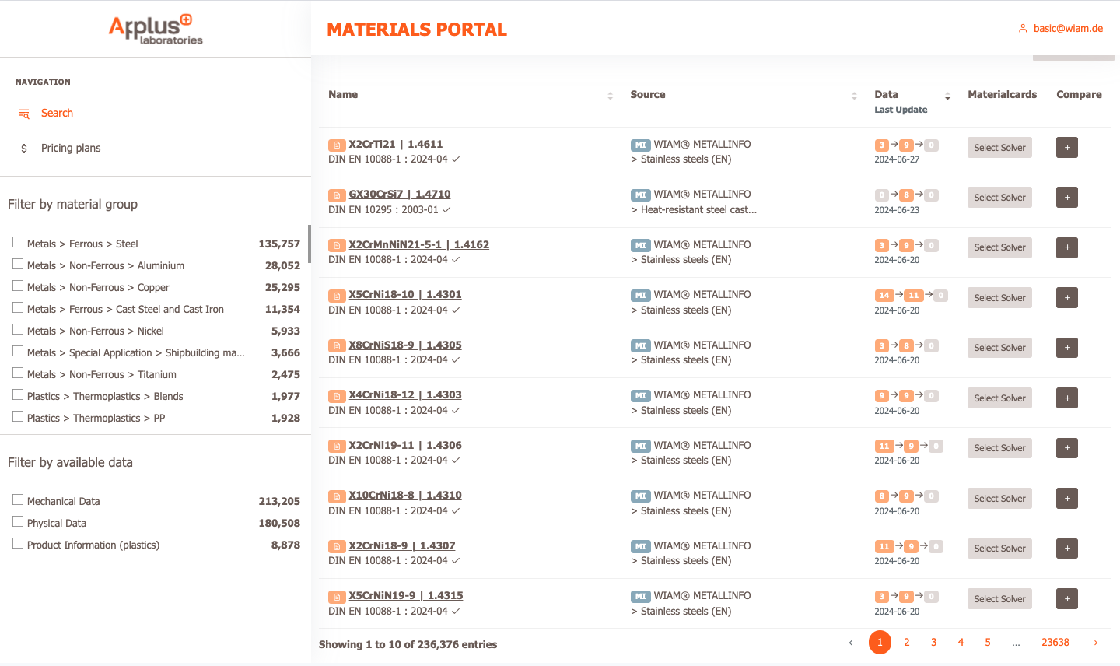The width and height of the screenshot is (1120, 666).
Task: Click the orange document icon beside GX30CrSi7
Action: 337,195
